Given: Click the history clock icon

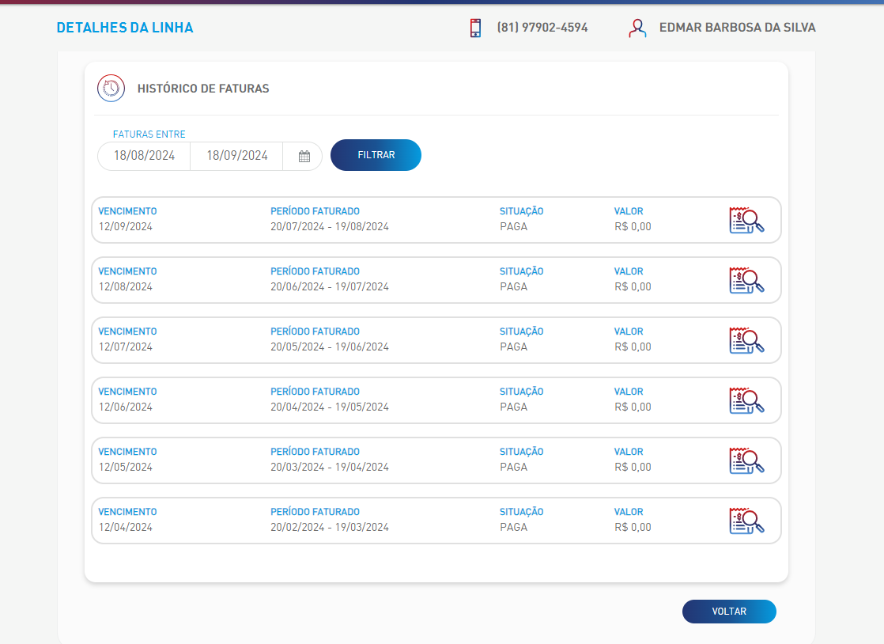Looking at the screenshot, I should tap(111, 88).
